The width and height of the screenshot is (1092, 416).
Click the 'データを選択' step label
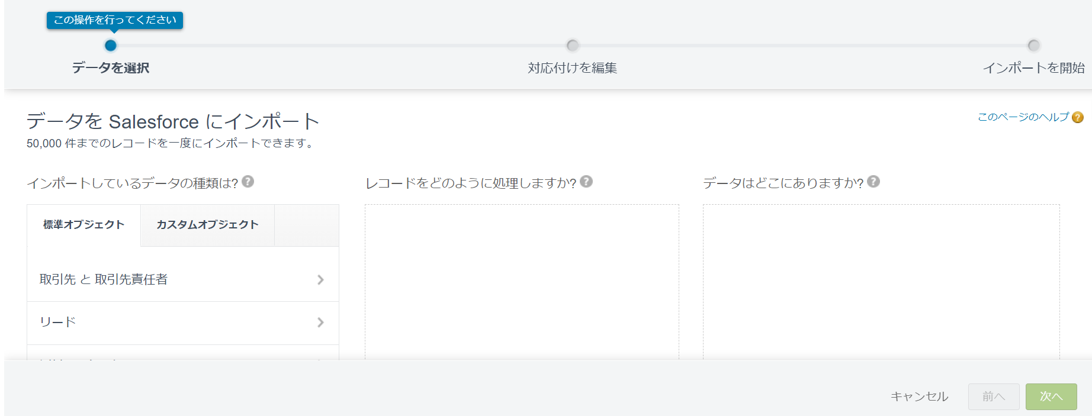[x=111, y=68]
